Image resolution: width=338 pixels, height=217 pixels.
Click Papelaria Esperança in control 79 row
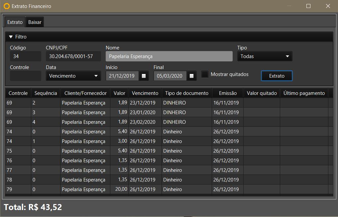coord(83,189)
